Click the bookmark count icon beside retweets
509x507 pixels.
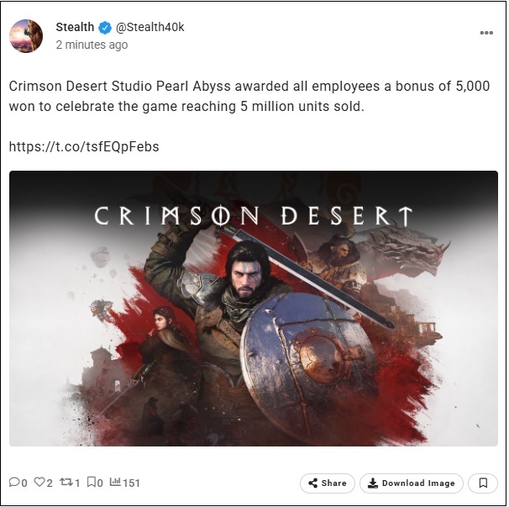[x=92, y=482]
